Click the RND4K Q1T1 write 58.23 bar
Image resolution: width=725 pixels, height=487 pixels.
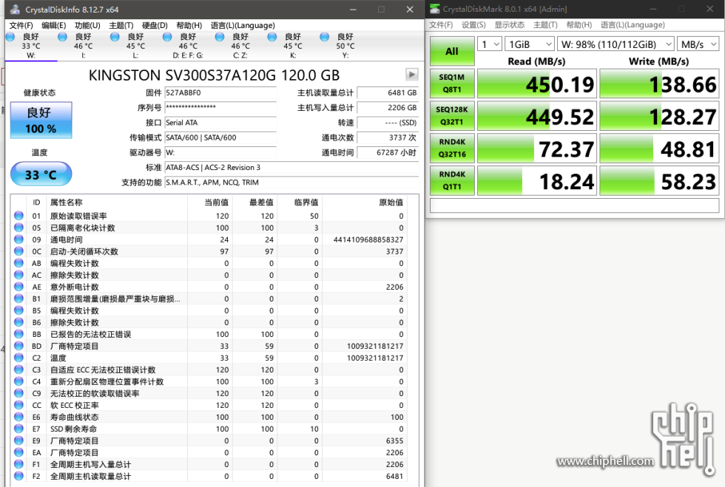tap(659, 180)
